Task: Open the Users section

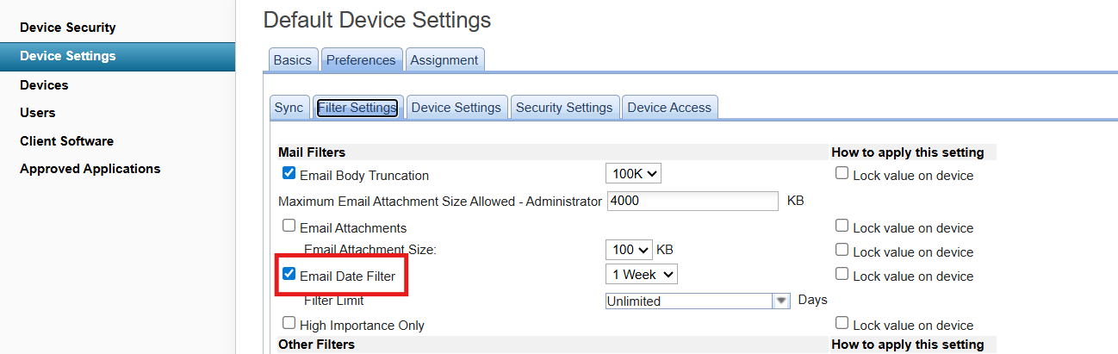Action: pos(38,112)
